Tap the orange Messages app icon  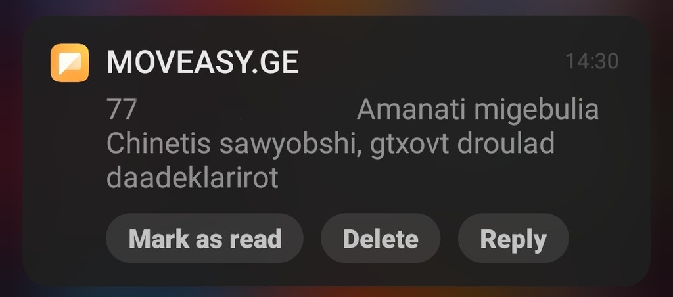[70, 62]
